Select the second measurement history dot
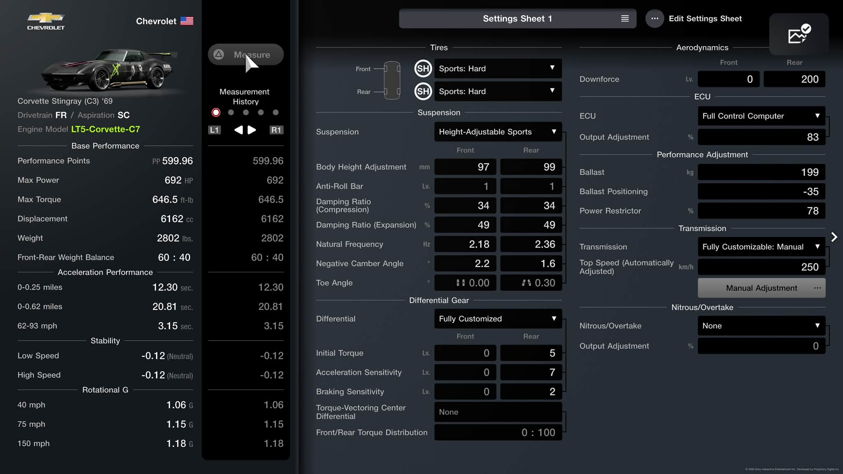The image size is (843, 474). [x=231, y=112]
